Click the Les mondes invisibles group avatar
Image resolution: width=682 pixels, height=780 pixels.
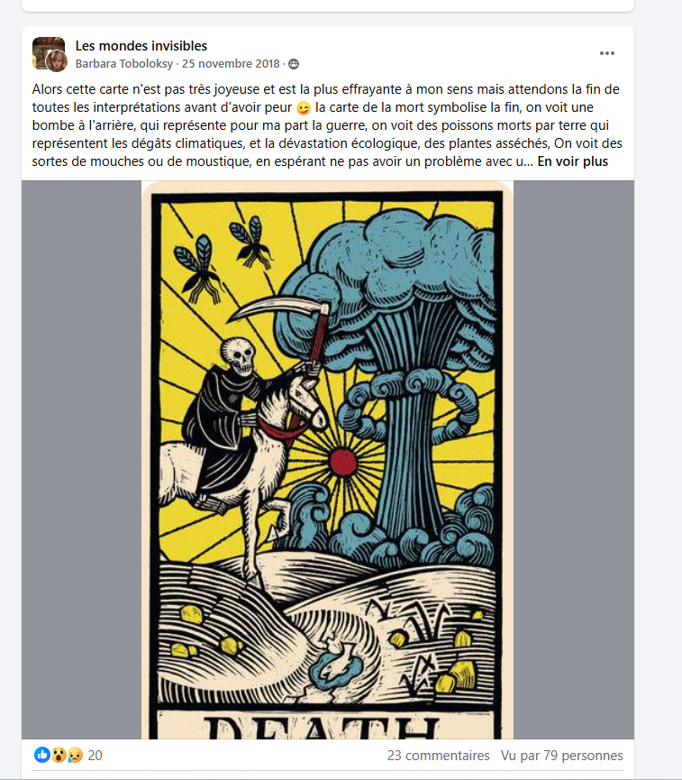pyautogui.click(x=49, y=50)
